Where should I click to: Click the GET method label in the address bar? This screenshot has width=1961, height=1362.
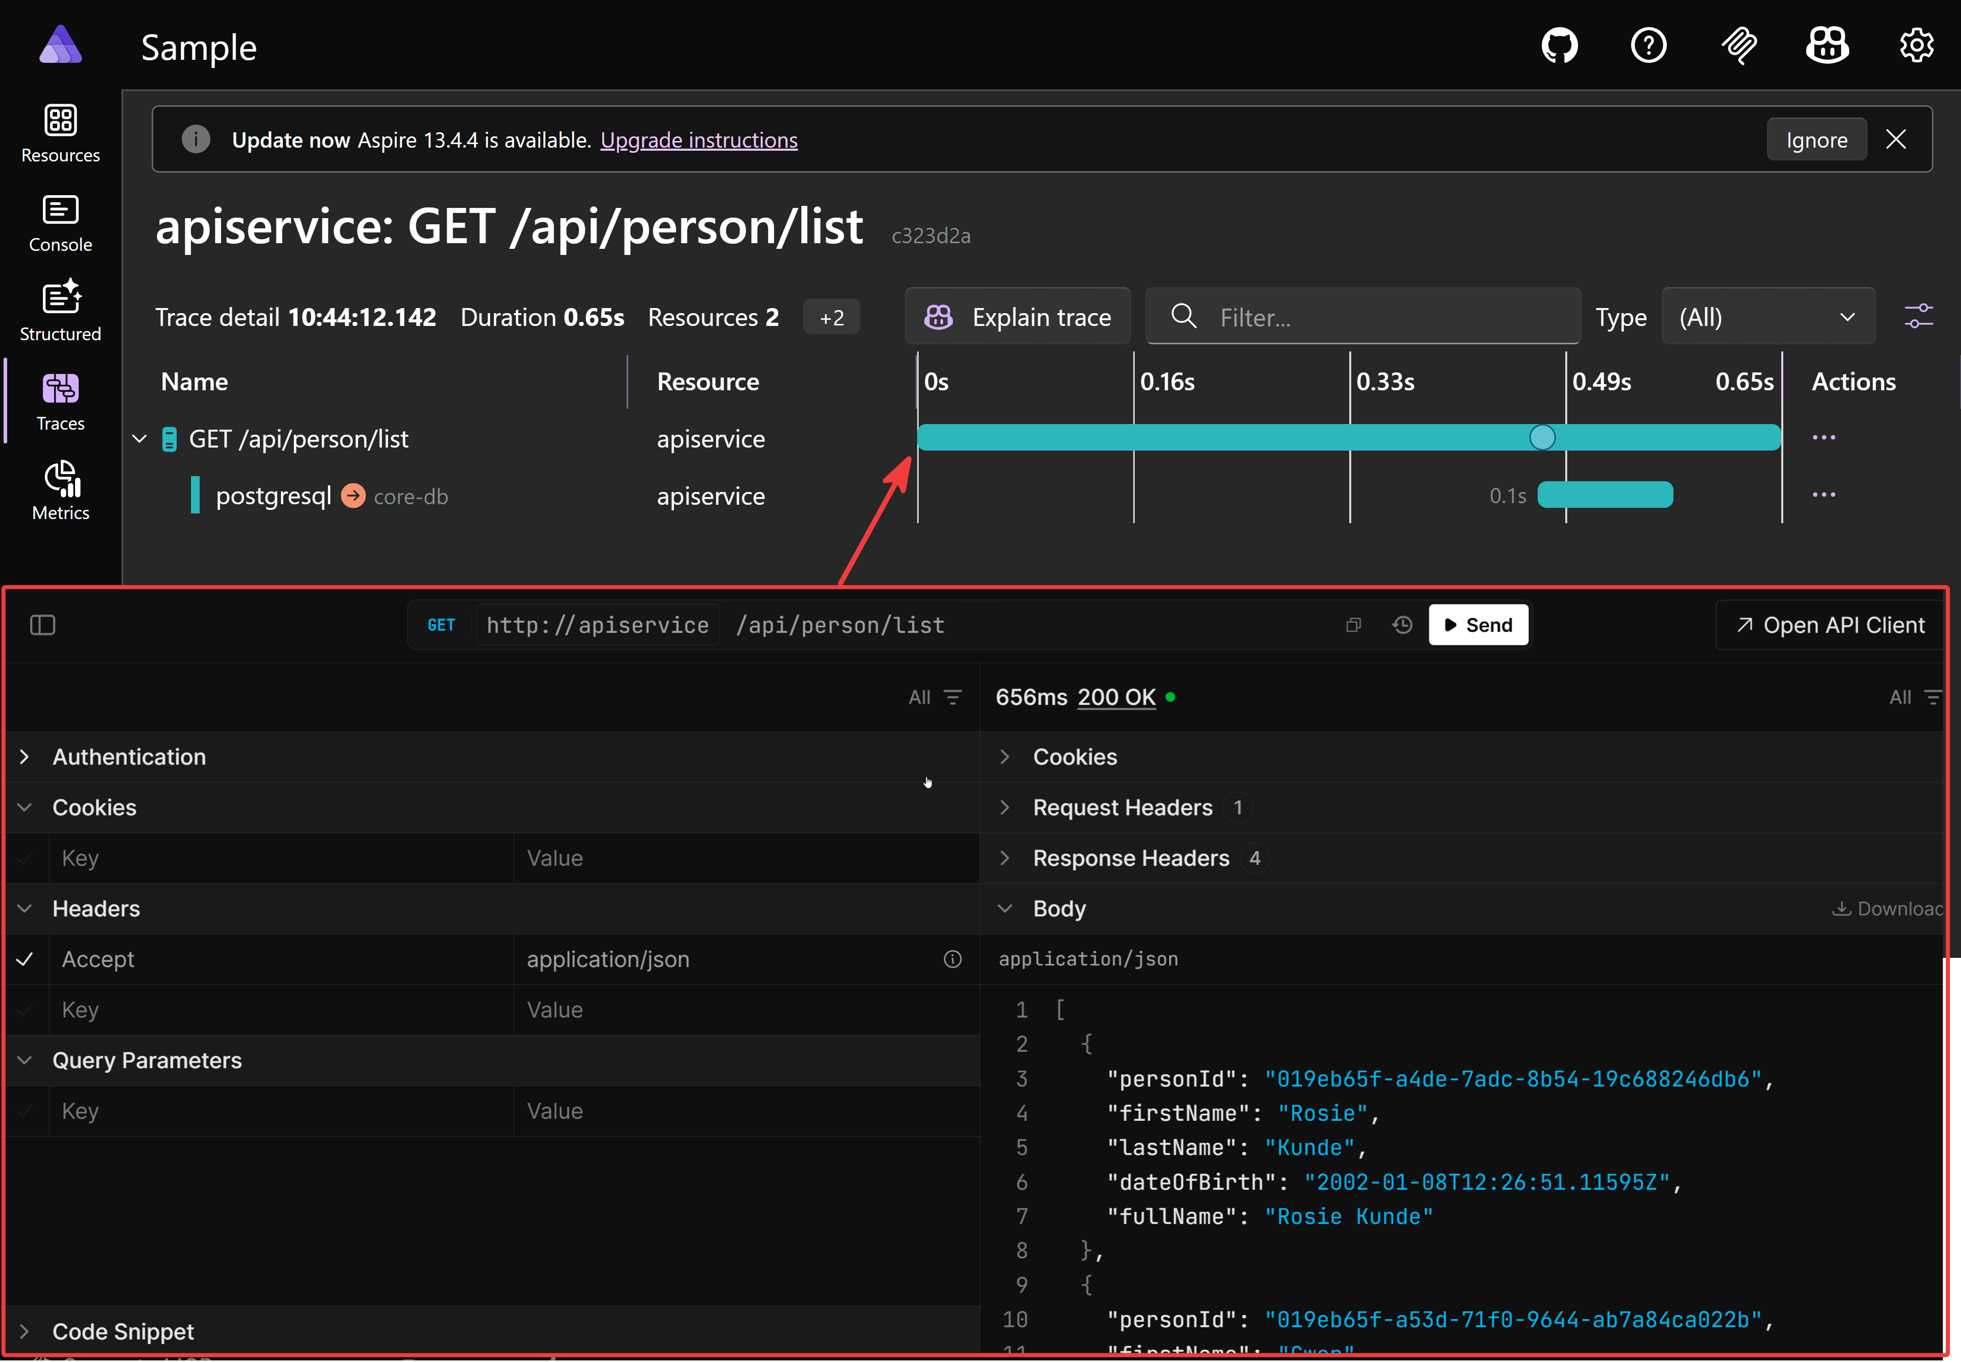pos(441,625)
